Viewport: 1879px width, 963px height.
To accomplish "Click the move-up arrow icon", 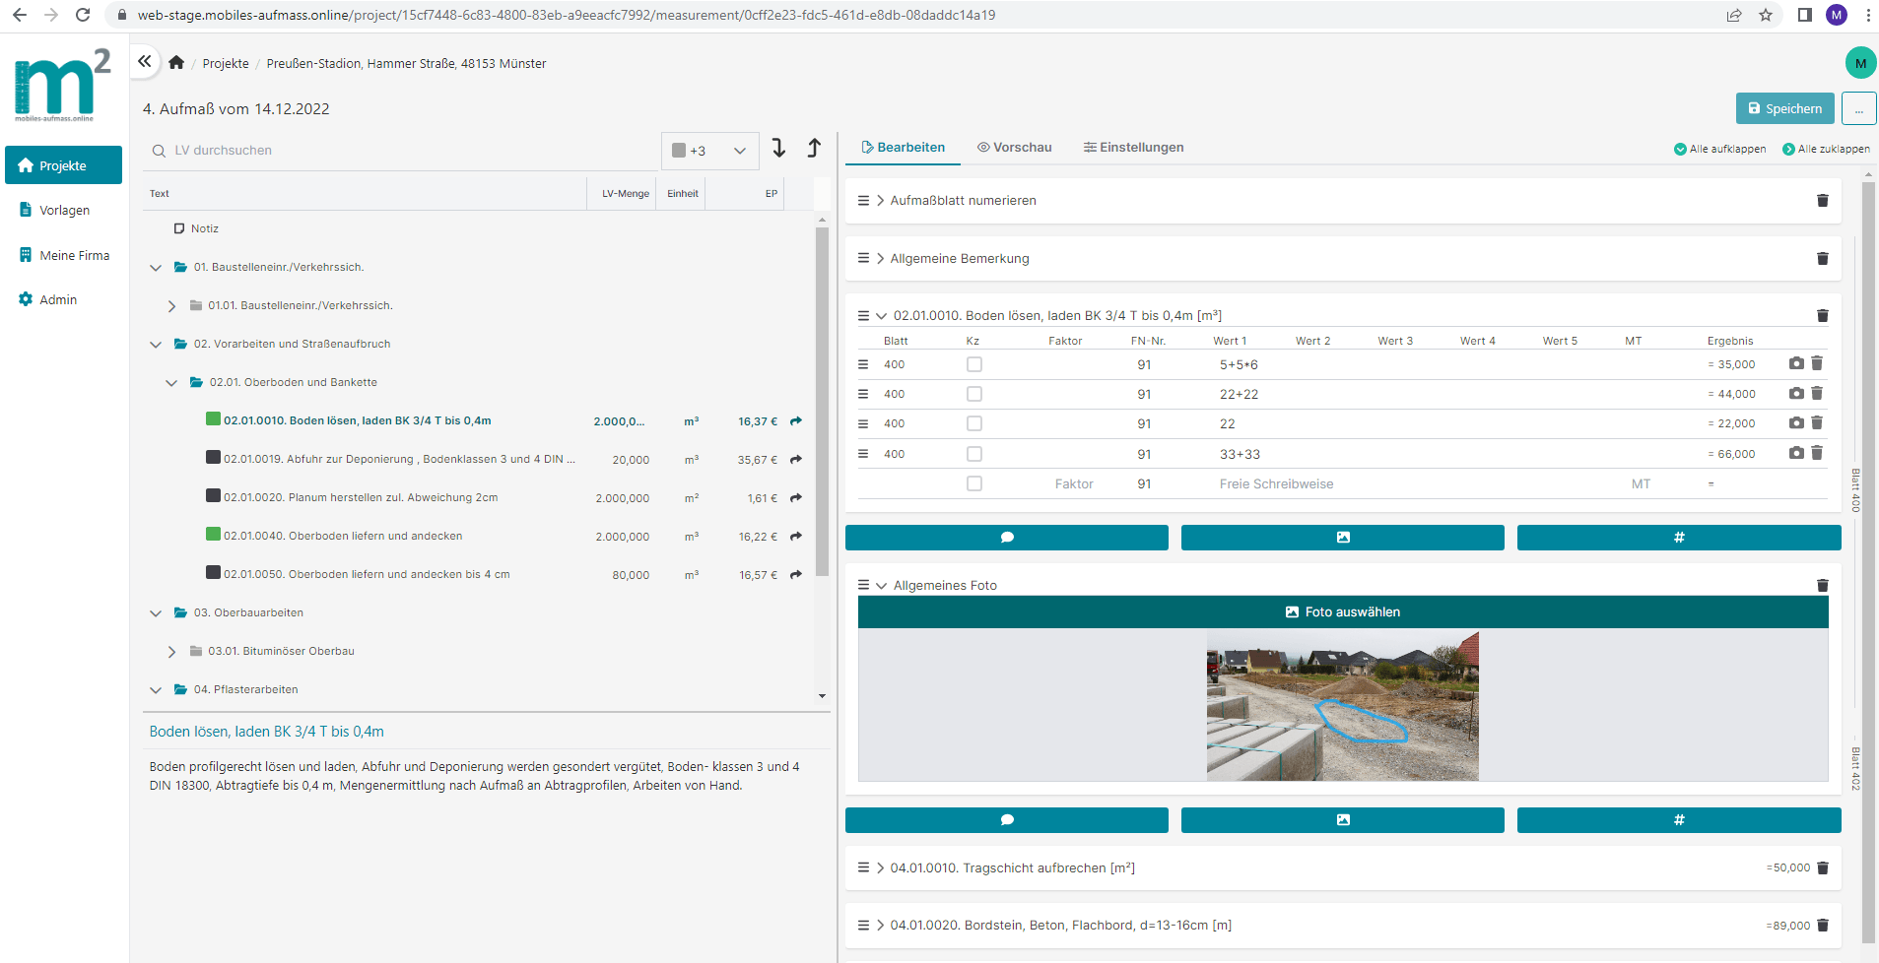I will click(x=814, y=149).
